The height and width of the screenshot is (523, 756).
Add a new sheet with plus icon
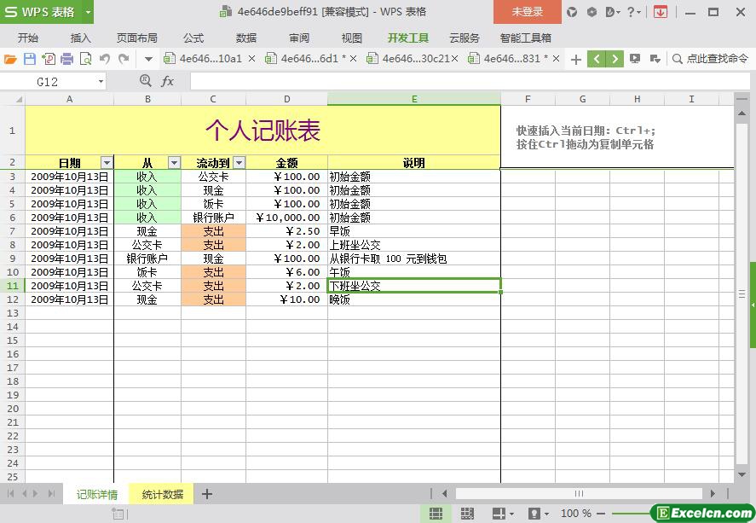[x=206, y=494]
